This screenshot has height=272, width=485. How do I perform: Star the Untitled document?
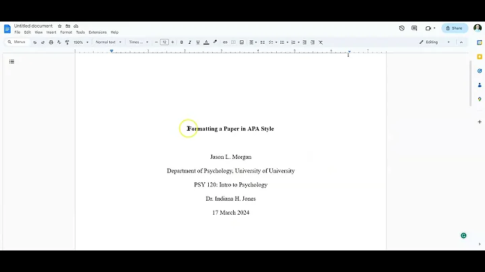(x=60, y=26)
